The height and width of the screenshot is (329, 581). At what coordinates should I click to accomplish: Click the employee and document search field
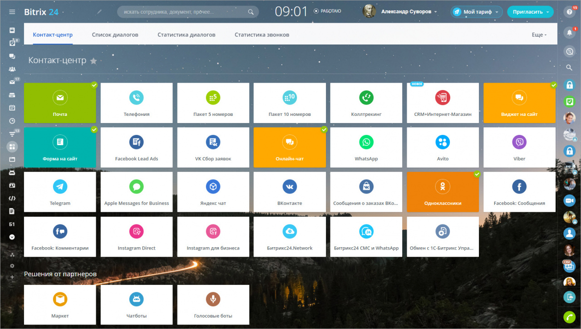184,12
